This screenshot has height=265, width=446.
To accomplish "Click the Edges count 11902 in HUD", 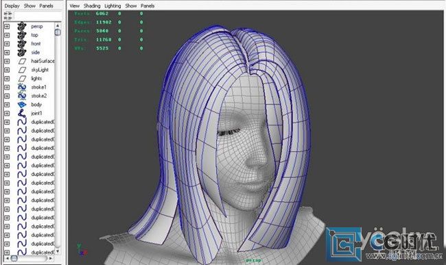I will (x=104, y=22).
